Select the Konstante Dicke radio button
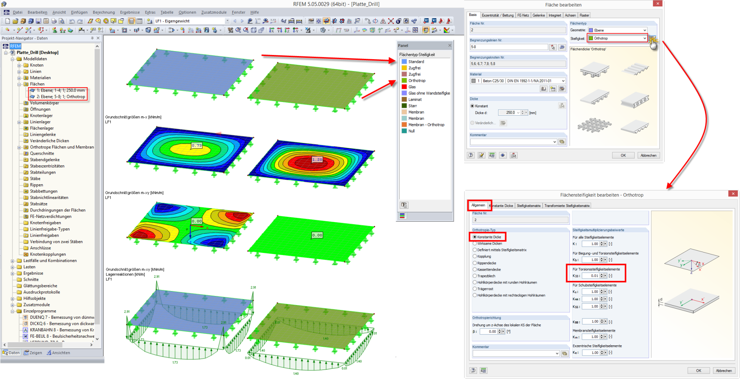 tap(474, 237)
